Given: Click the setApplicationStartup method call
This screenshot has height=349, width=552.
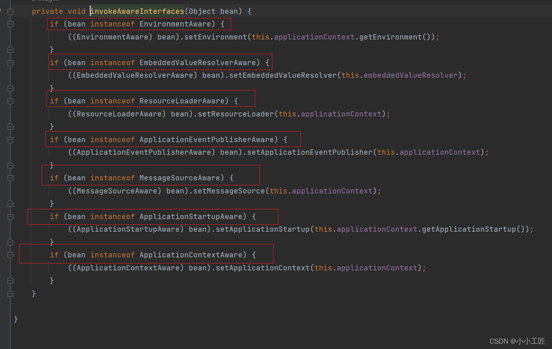Looking at the screenshot, I should [263, 229].
